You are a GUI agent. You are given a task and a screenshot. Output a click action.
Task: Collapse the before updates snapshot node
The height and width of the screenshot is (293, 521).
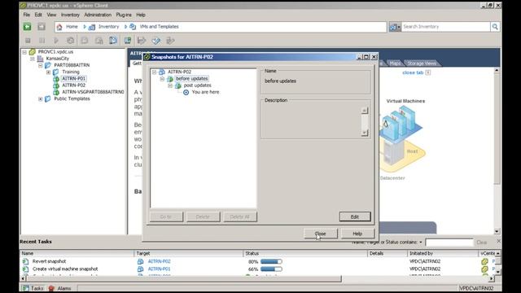(x=162, y=79)
